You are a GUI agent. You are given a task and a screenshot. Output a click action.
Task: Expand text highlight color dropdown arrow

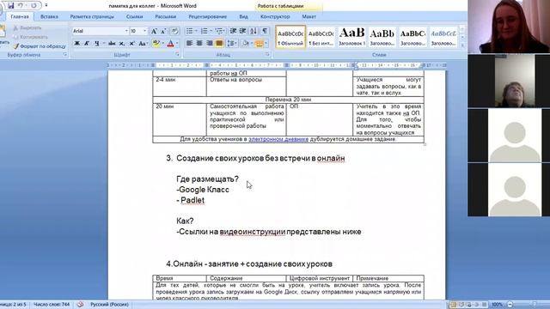[x=162, y=44]
